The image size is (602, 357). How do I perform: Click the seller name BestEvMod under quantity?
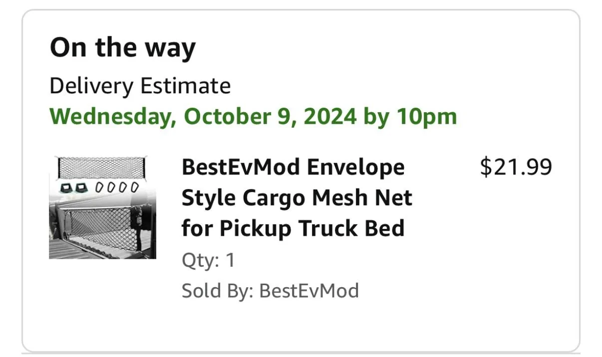(x=309, y=290)
